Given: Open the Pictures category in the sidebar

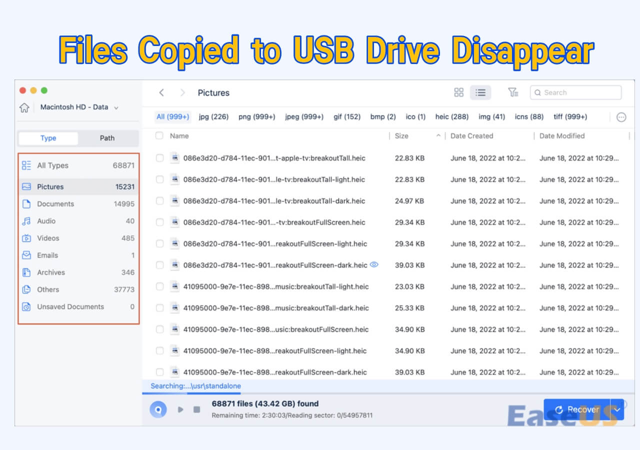Looking at the screenshot, I should pyautogui.click(x=52, y=186).
